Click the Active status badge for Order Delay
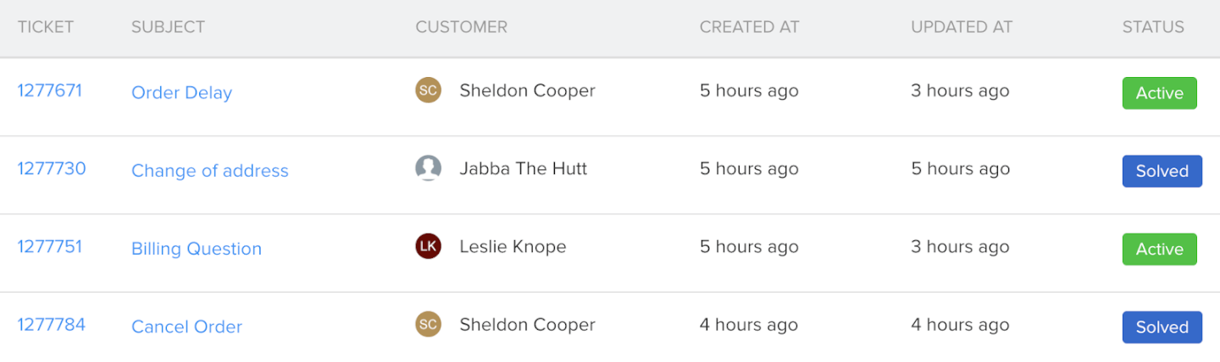Screen dimensions: 1220x362 [1159, 93]
